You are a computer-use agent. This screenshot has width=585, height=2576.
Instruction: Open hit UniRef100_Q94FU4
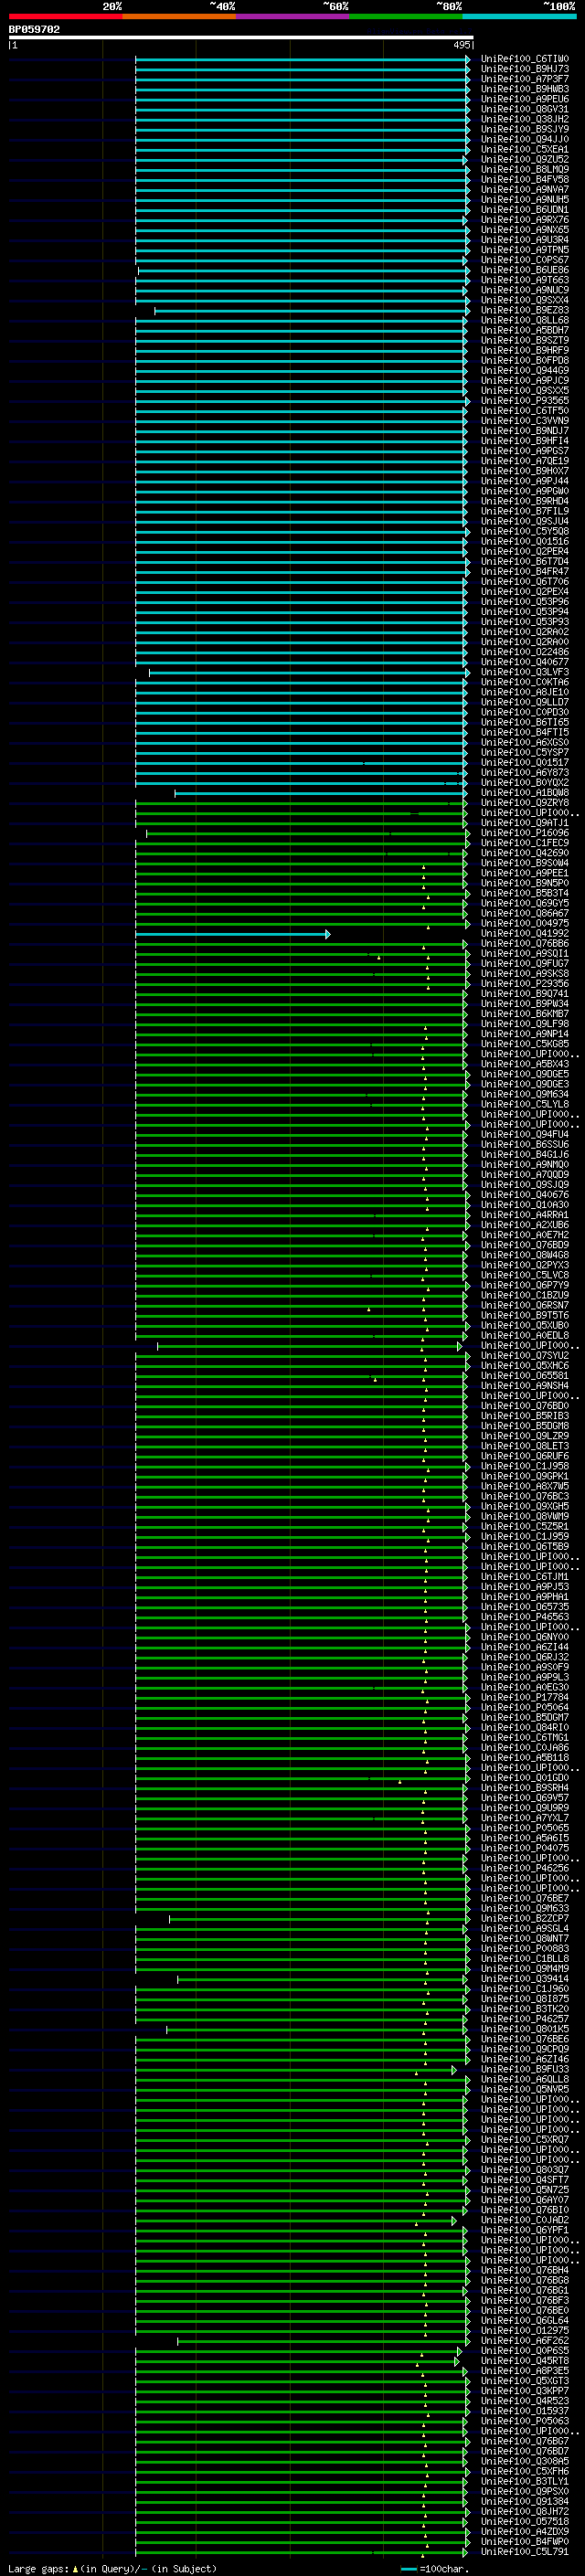click(x=525, y=1135)
